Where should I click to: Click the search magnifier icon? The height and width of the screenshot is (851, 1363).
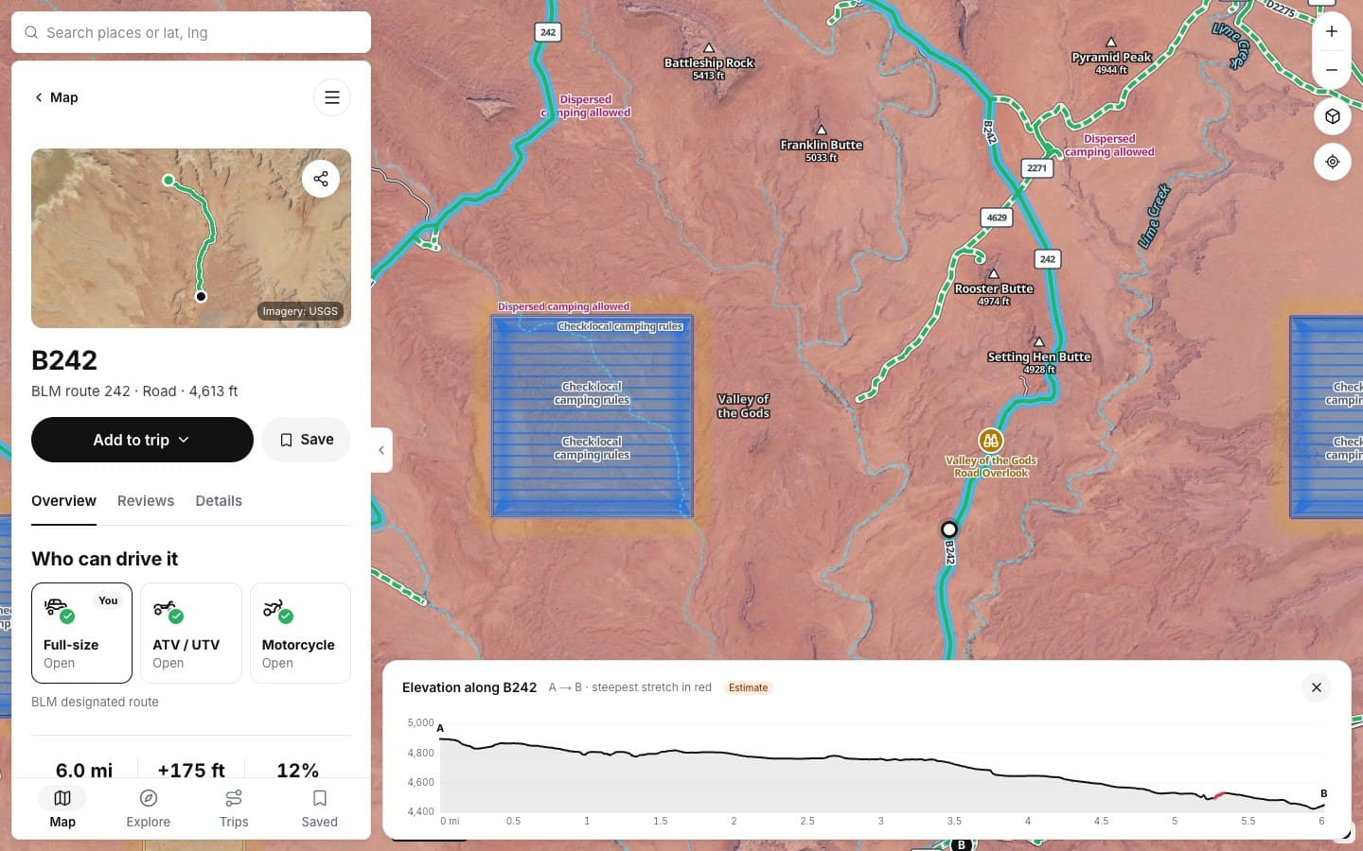(x=31, y=32)
